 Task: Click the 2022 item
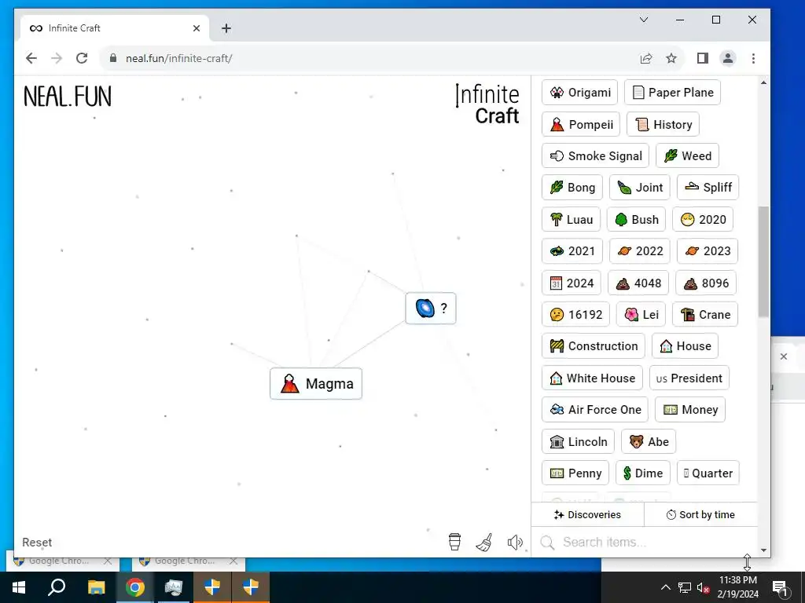coord(640,251)
